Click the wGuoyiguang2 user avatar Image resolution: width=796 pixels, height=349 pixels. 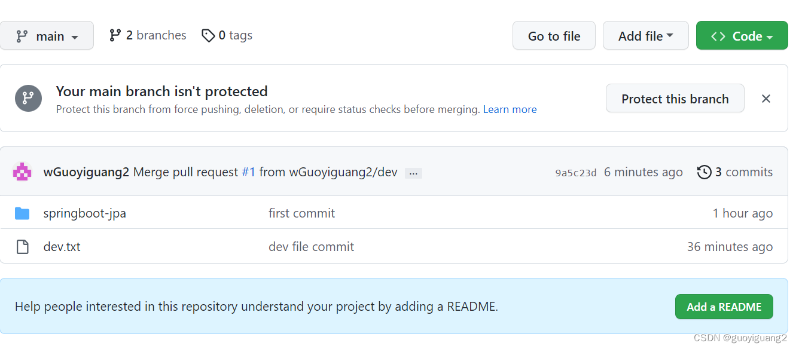(22, 172)
